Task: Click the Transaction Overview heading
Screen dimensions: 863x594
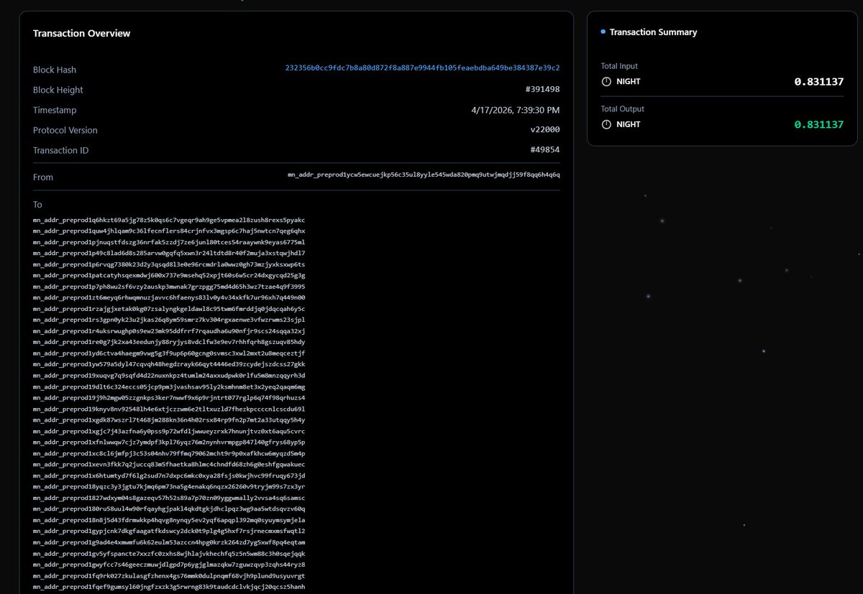Action: click(81, 32)
